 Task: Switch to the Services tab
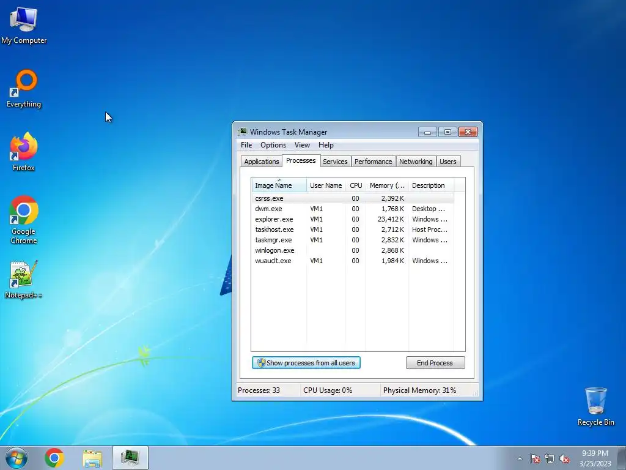point(335,162)
